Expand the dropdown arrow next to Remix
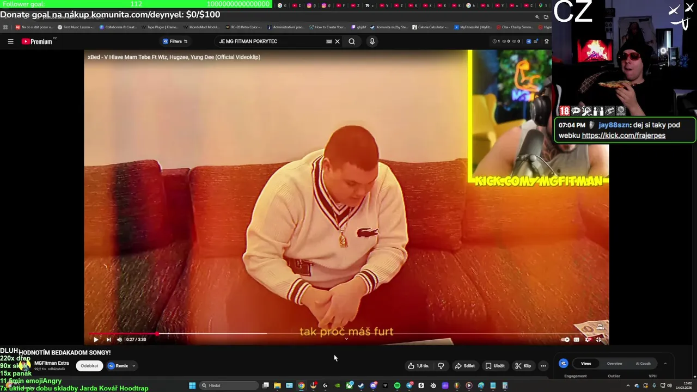The height and width of the screenshot is (392, 697). tap(133, 366)
